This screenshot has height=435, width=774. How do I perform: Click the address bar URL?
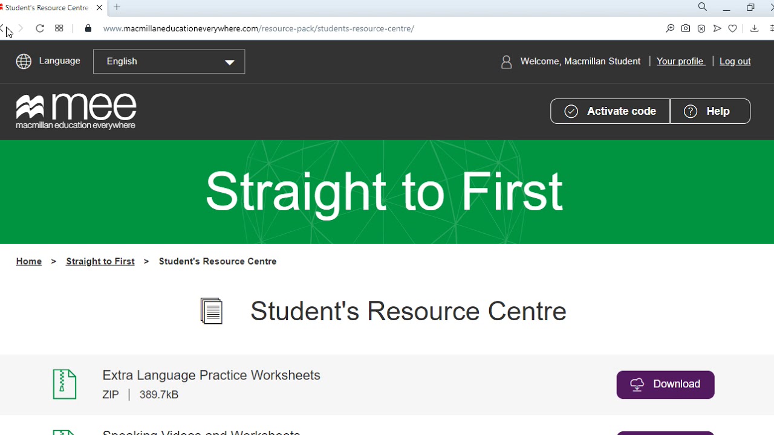259,28
